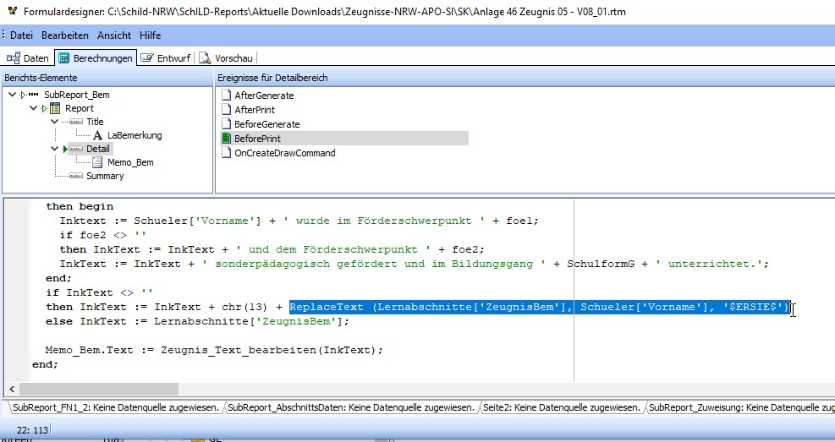
Task: Click the Summary band icon
Action: point(76,176)
